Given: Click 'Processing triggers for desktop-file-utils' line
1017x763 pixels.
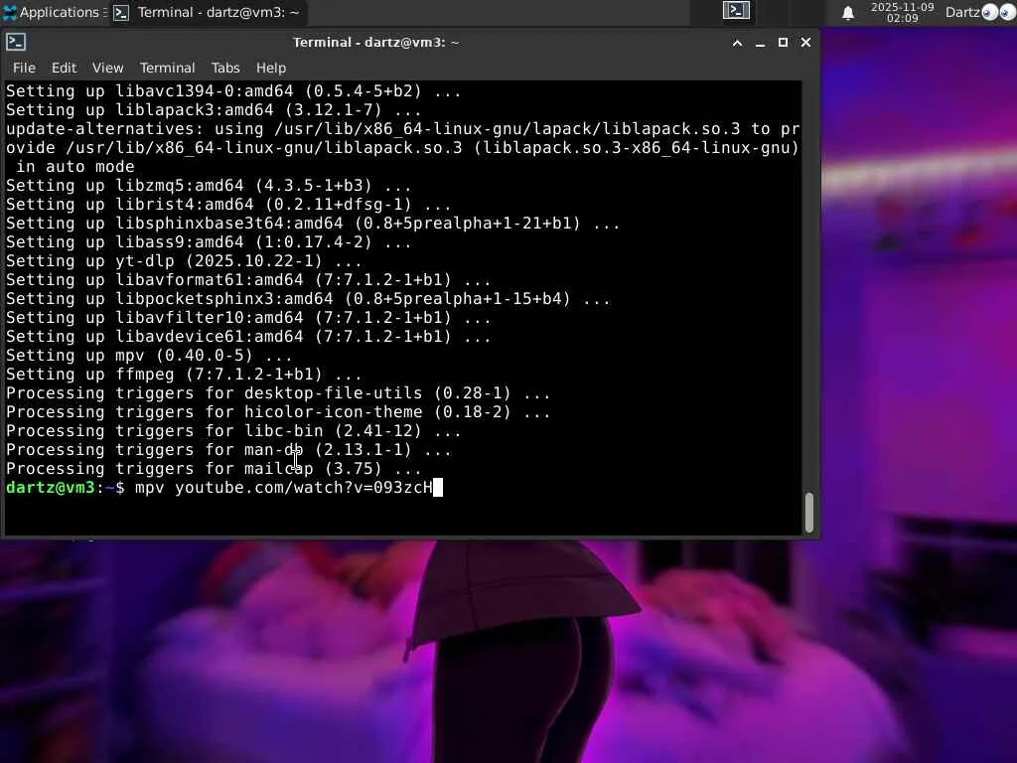Looking at the screenshot, I should [x=278, y=393].
